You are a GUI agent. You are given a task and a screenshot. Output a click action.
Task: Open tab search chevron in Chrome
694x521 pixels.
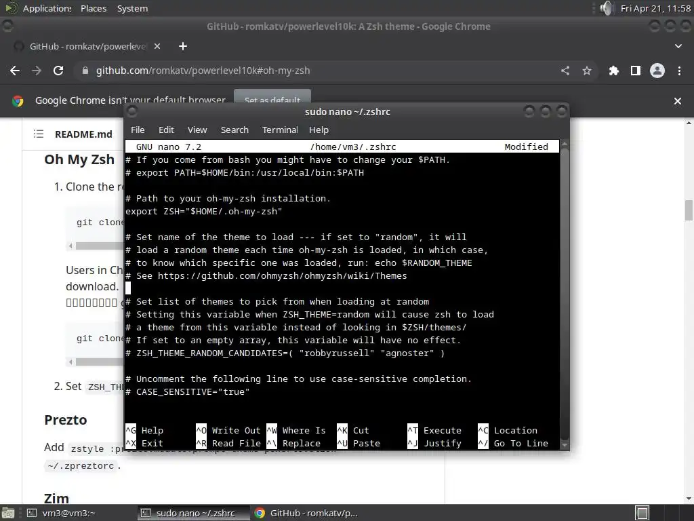coord(678,46)
